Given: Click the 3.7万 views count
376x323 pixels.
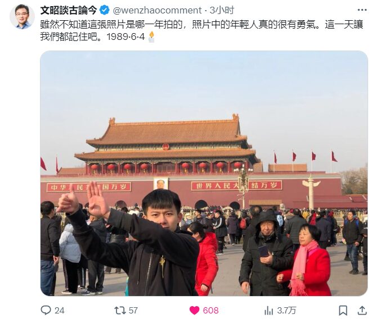Looking at the screenshot, I should 287,311.
